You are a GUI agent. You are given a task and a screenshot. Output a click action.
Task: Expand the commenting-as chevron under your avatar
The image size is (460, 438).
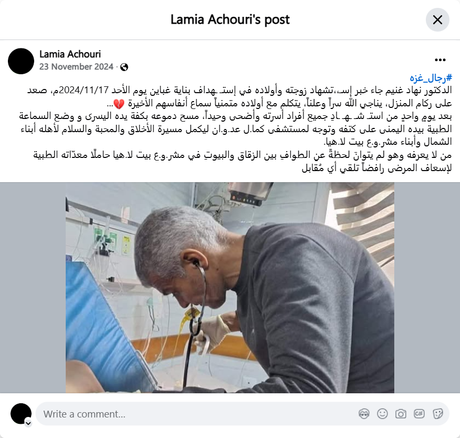[x=28, y=423]
